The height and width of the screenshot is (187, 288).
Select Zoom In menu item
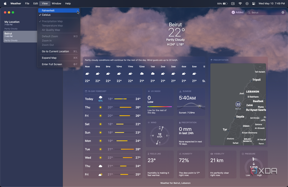coord(59,41)
